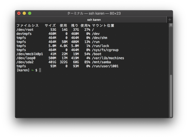Click the 401G size value
188x138 pixels.
(52, 62)
